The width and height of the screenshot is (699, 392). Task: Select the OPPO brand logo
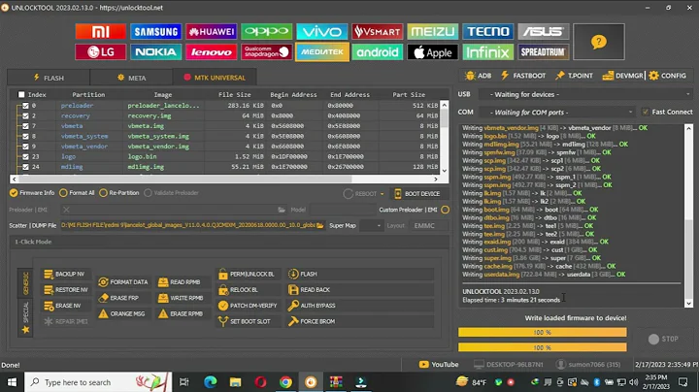coord(267,32)
